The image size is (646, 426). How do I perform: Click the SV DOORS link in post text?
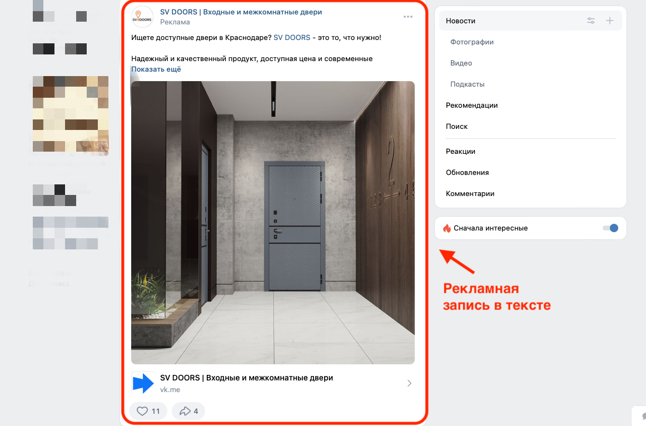[292, 37]
